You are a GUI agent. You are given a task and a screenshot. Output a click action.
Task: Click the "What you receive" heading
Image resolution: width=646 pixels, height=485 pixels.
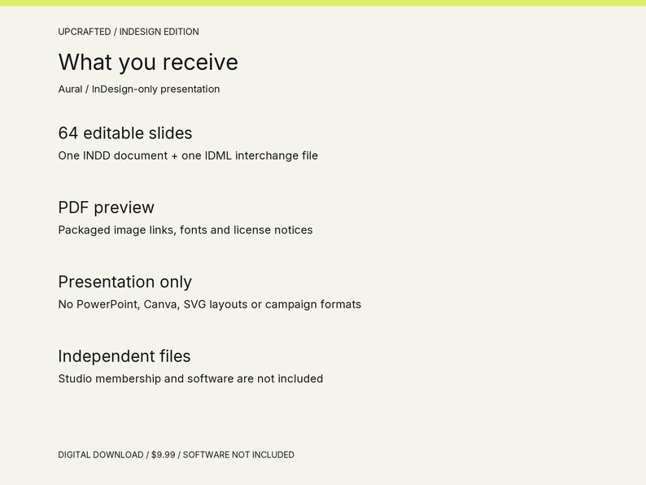148,62
